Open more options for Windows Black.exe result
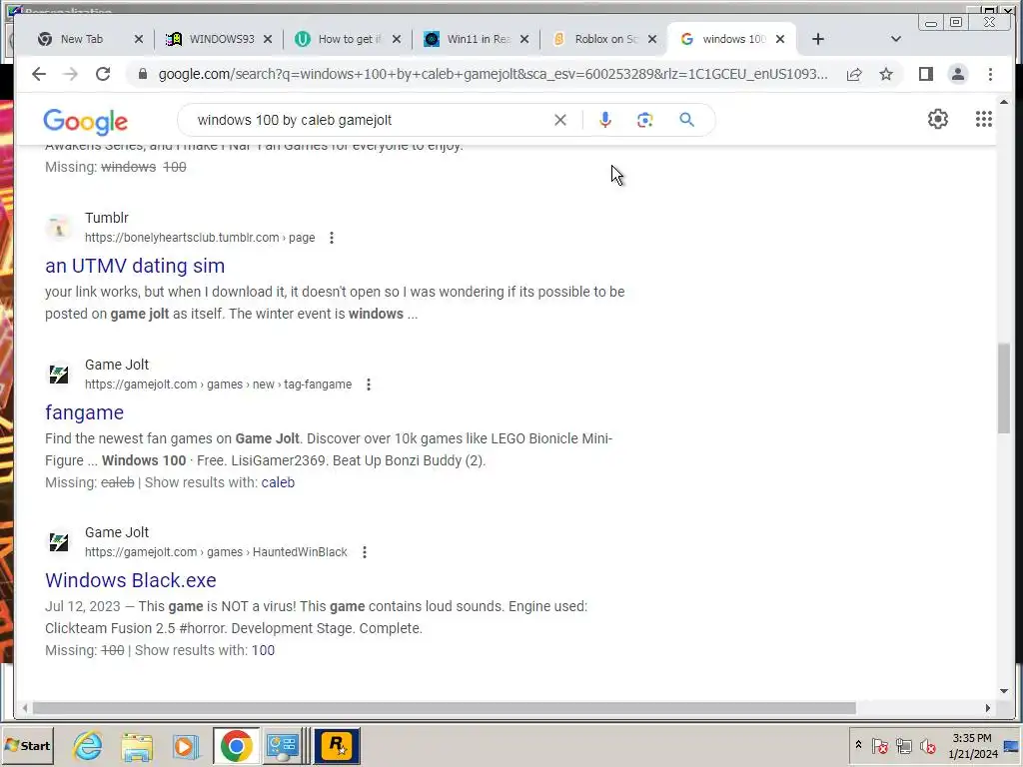 click(365, 552)
